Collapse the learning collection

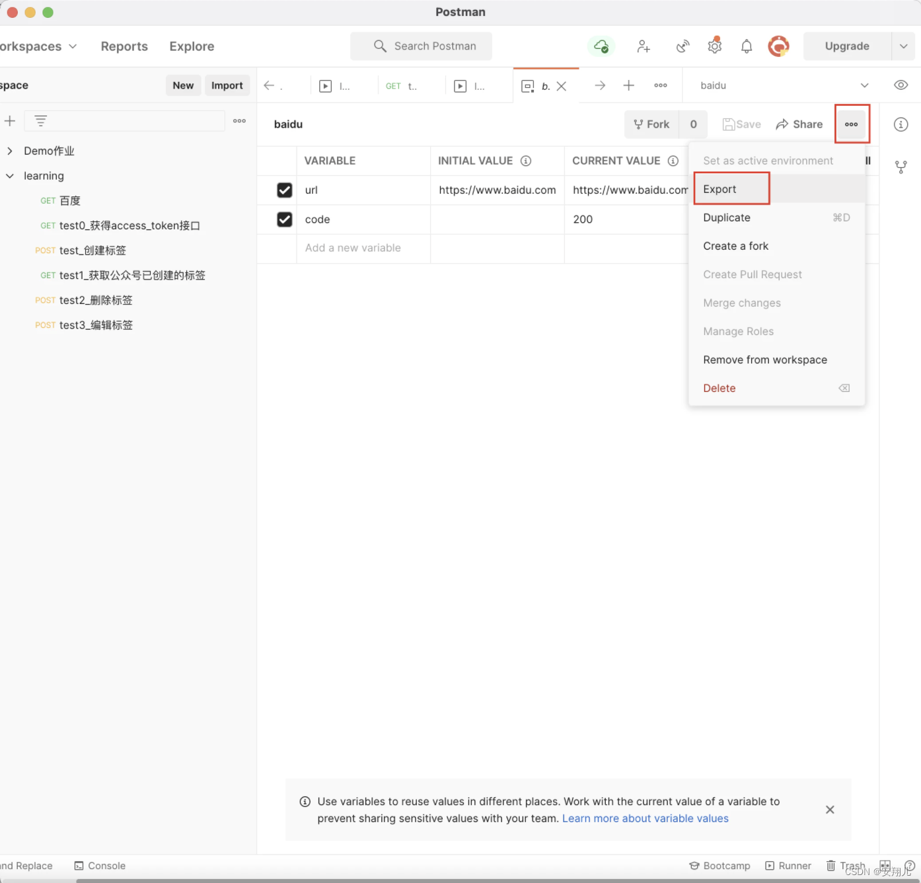click(10, 176)
